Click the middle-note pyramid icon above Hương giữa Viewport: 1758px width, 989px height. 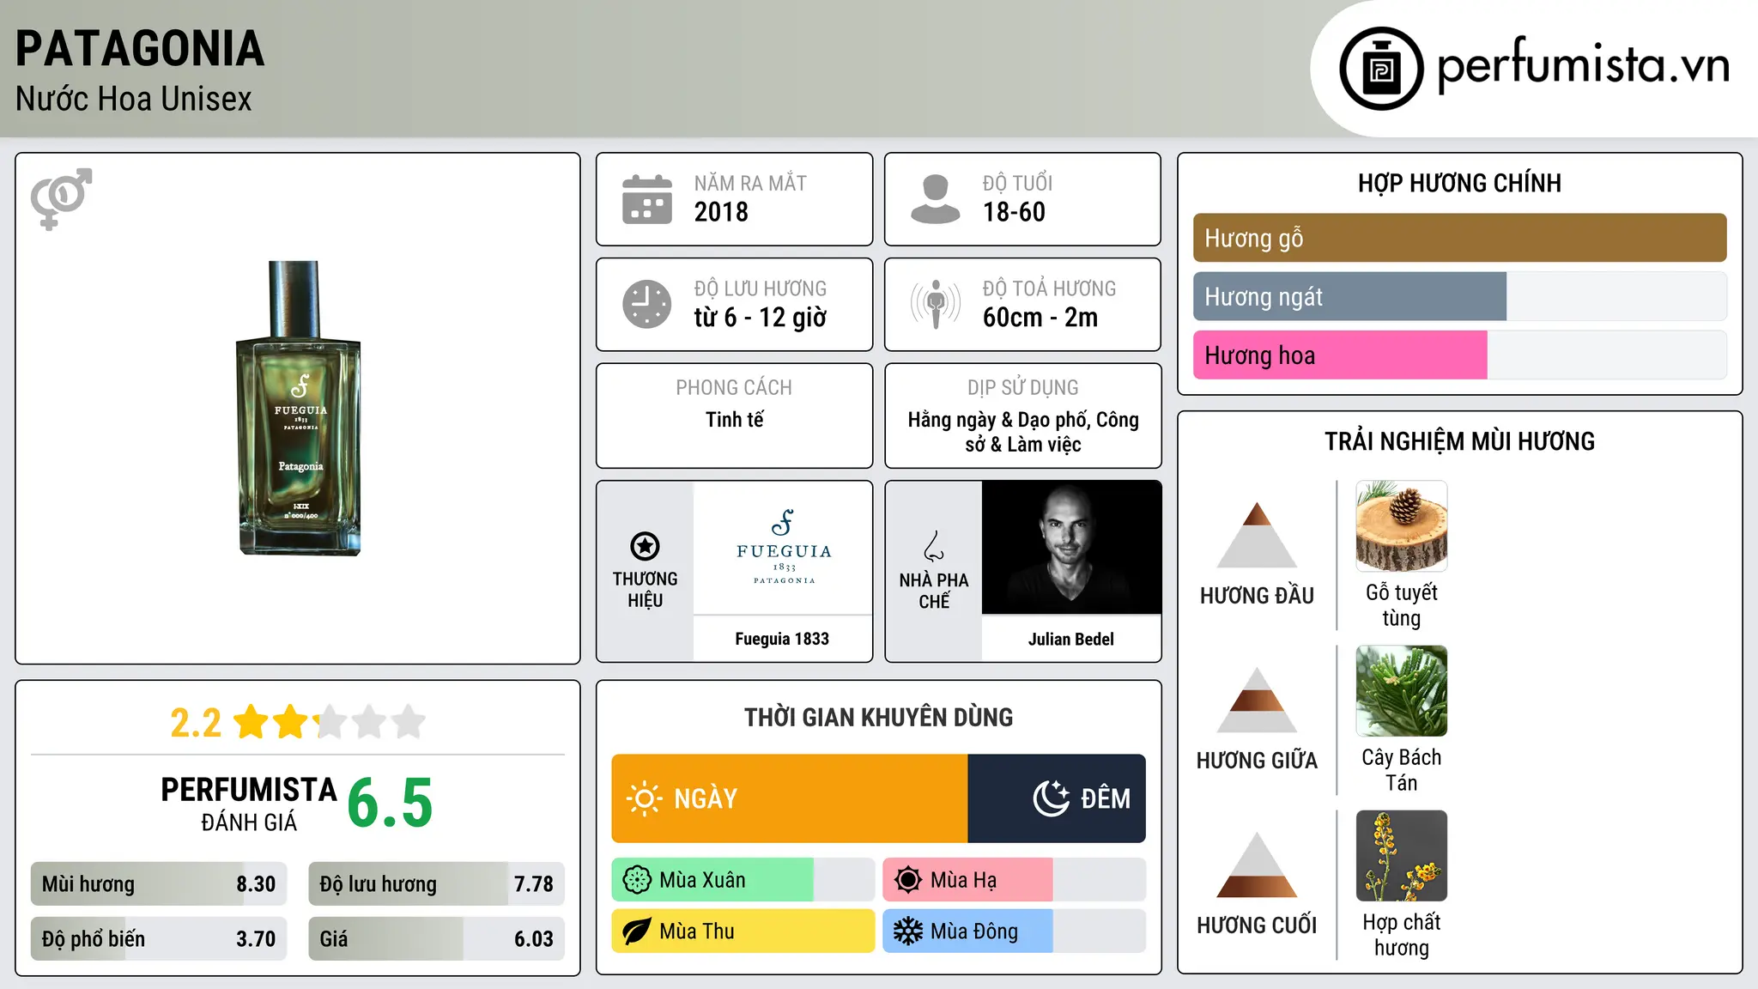click(x=1257, y=700)
